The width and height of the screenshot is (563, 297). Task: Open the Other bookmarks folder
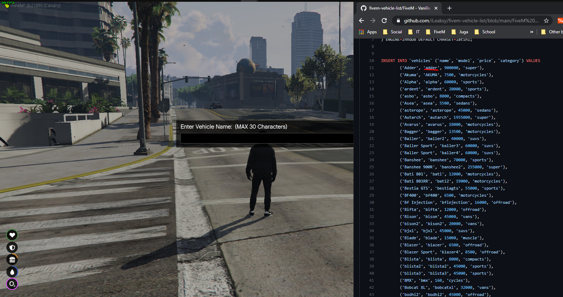tap(552, 32)
